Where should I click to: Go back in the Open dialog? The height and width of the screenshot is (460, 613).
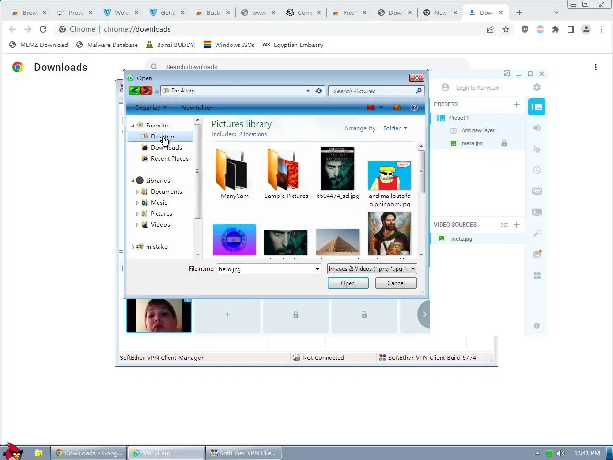[135, 91]
